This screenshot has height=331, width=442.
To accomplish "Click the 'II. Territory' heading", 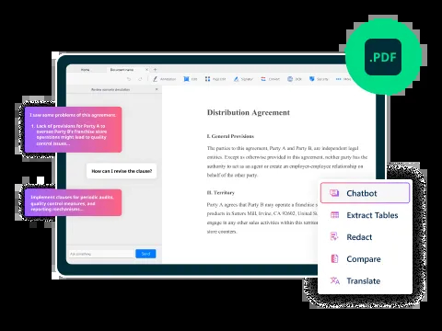I will coord(221,193).
